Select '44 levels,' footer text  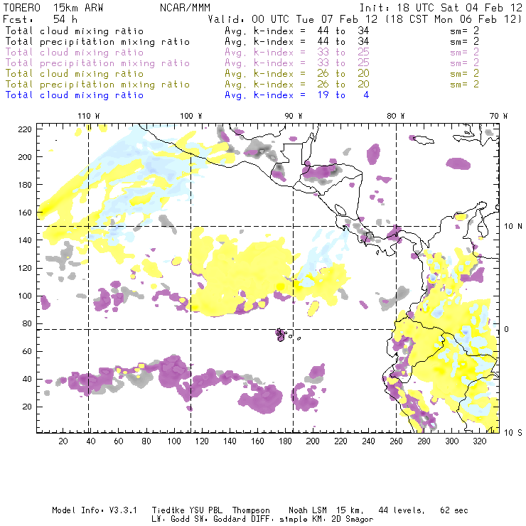tap(402, 510)
